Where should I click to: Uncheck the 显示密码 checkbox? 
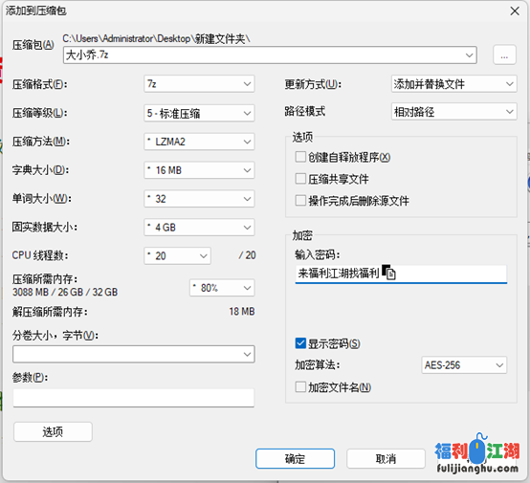point(300,343)
